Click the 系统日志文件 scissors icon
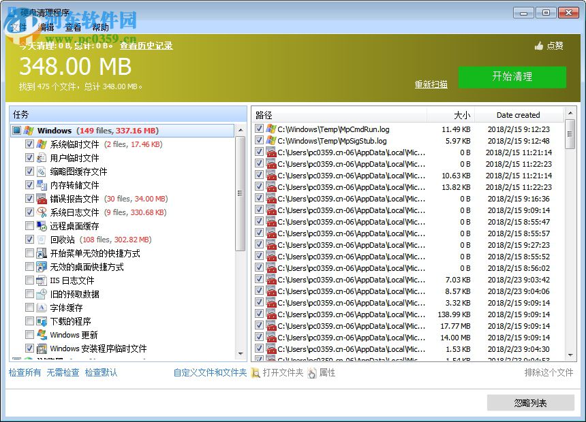Viewport: 586px width, 422px height. pyautogui.click(x=41, y=212)
